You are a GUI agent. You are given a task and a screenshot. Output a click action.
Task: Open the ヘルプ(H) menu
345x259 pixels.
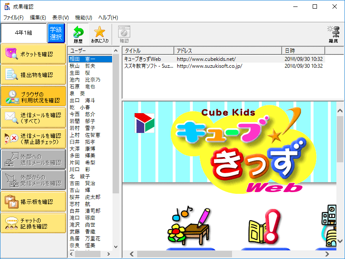coord(108,17)
